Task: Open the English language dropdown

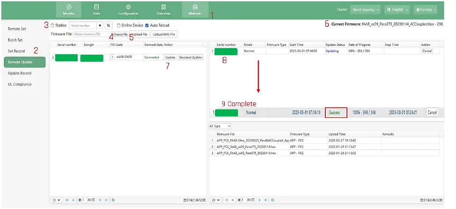Action: coord(397,10)
